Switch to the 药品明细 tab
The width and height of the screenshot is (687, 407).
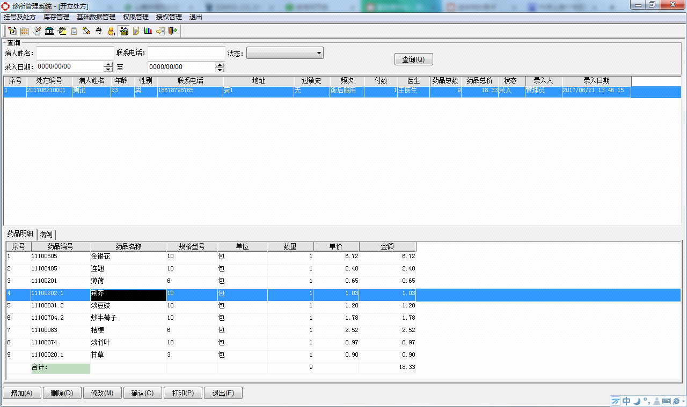click(20, 234)
